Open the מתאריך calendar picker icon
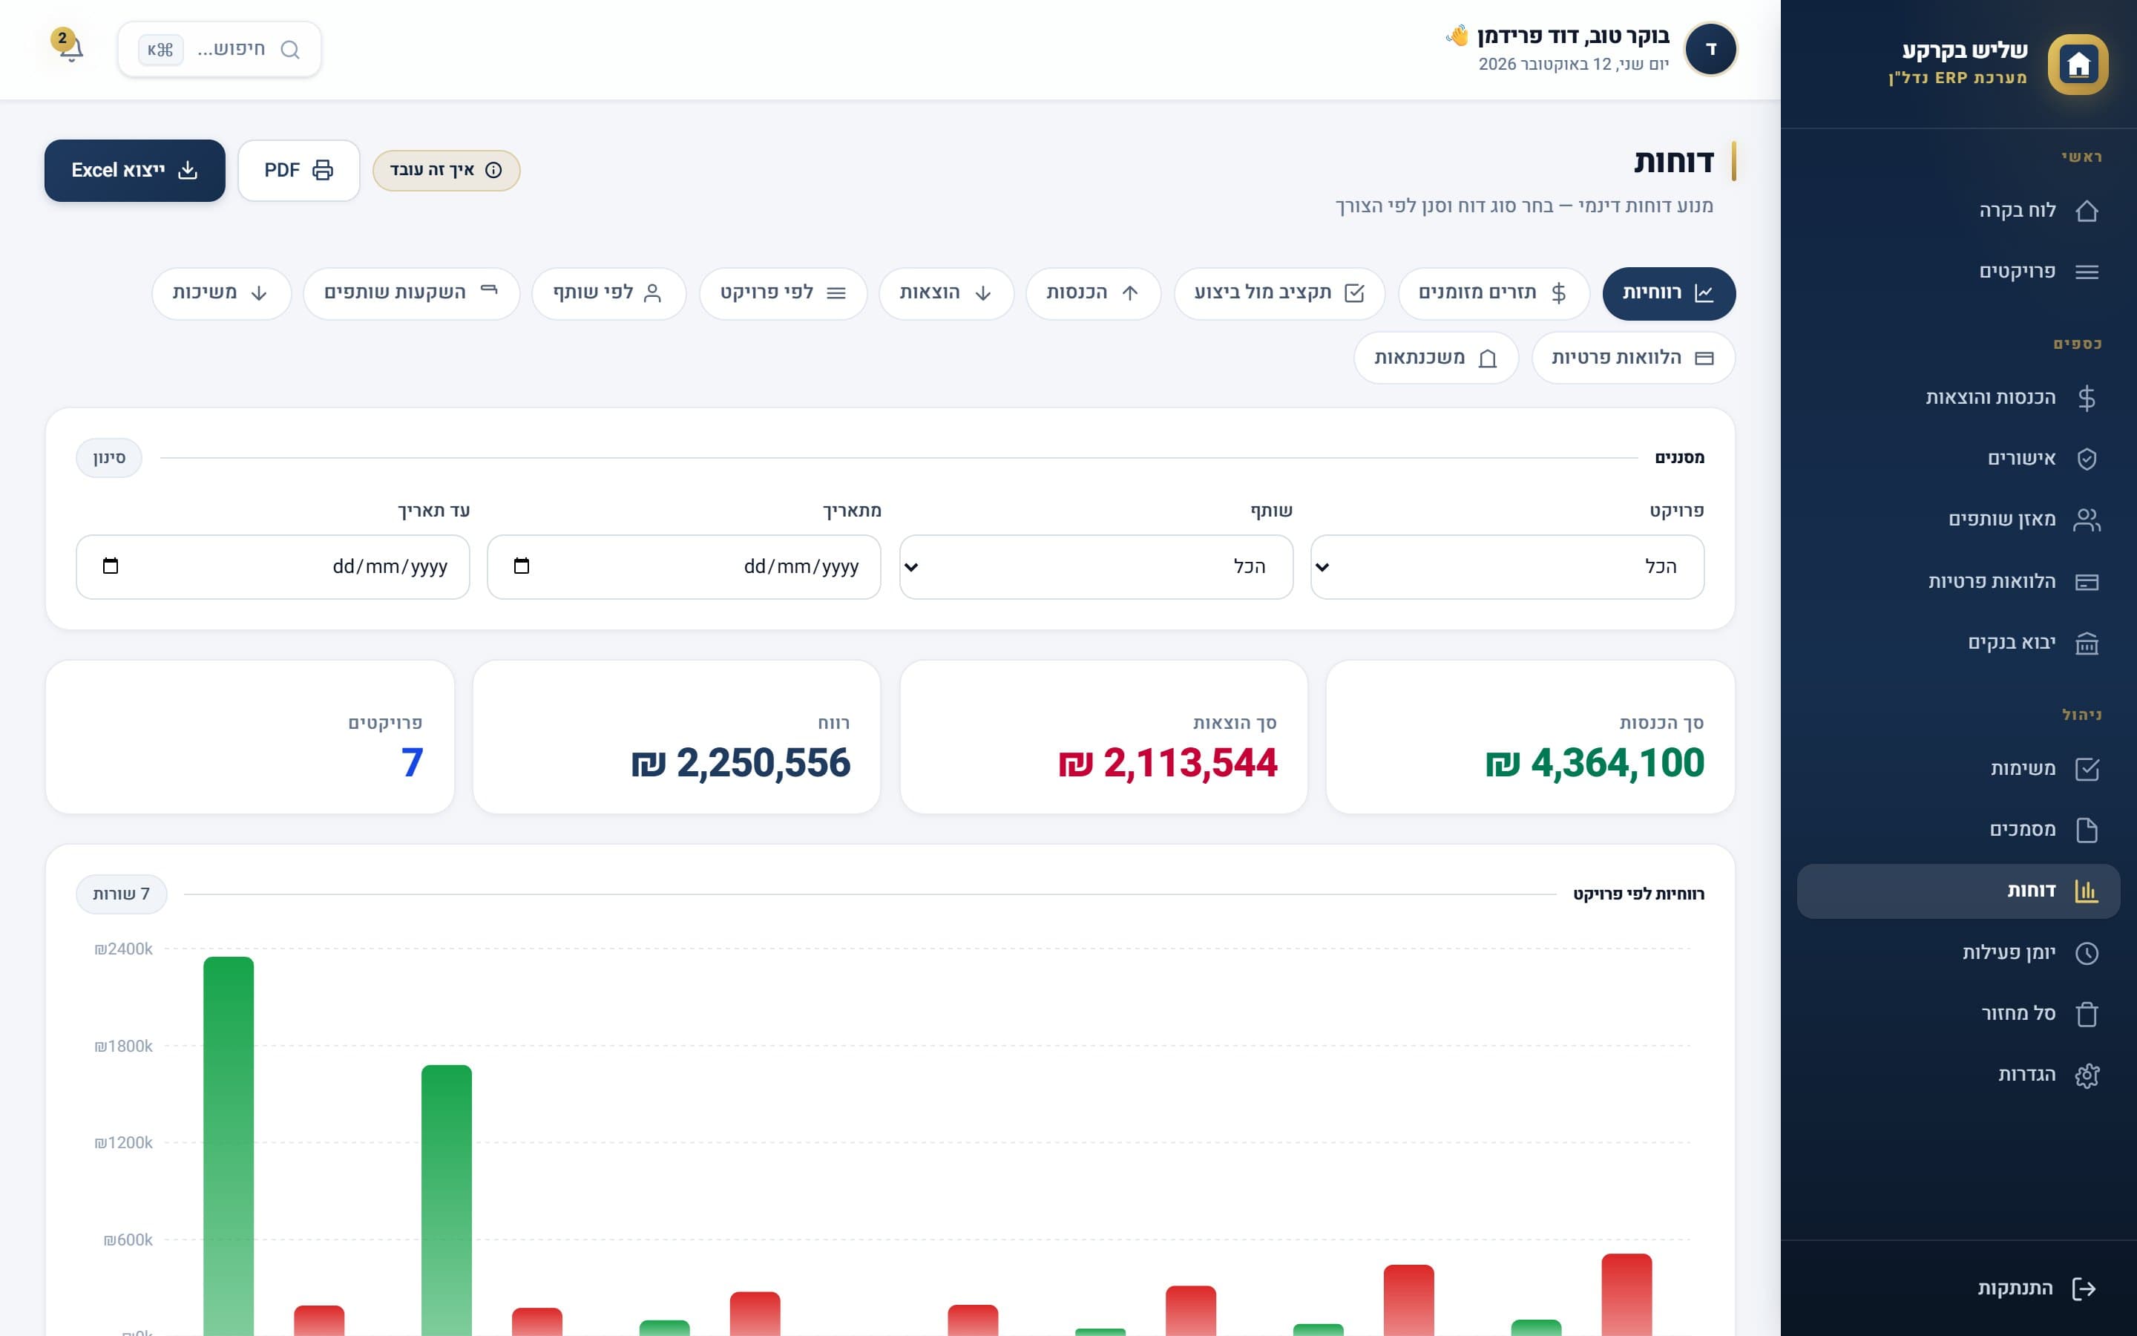 pyautogui.click(x=521, y=566)
